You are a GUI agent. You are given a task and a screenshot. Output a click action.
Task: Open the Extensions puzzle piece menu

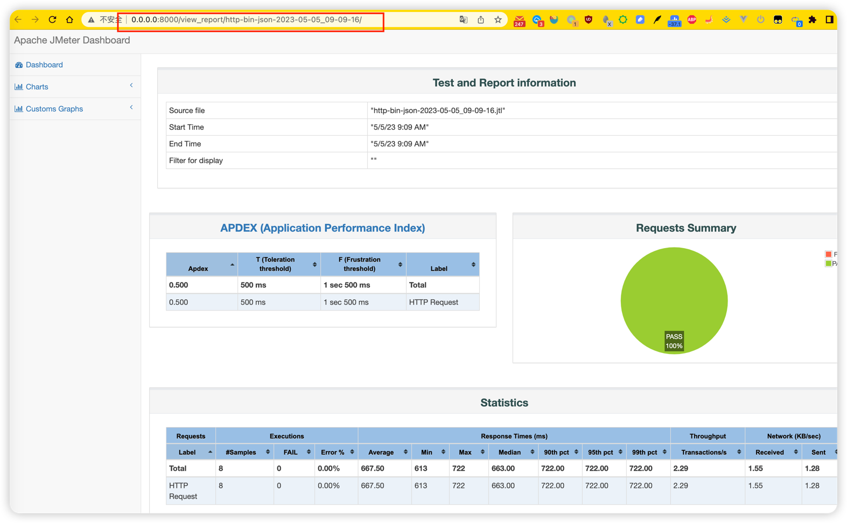click(813, 20)
